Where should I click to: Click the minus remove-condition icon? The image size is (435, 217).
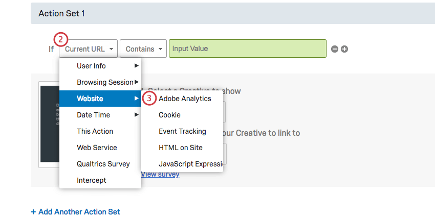[335, 49]
